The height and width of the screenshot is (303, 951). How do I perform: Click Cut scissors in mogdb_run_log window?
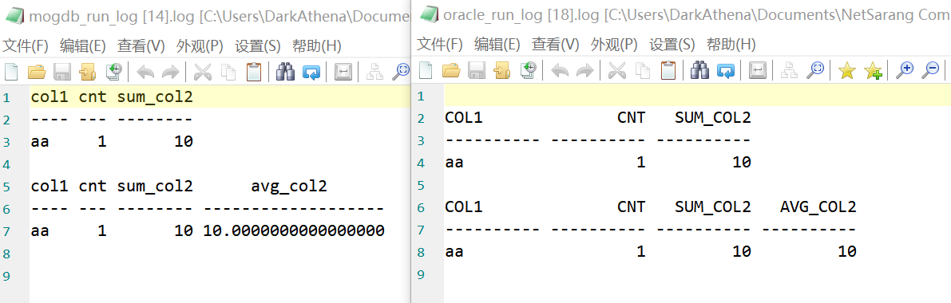[x=202, y=72]
